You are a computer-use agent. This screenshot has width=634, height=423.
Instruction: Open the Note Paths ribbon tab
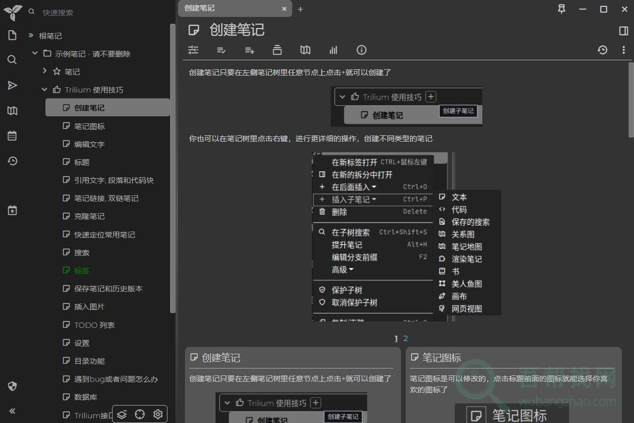277,50
